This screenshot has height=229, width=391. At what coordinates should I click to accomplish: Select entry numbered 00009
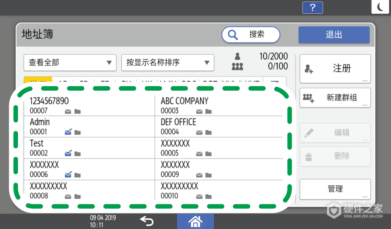[219, 169]
